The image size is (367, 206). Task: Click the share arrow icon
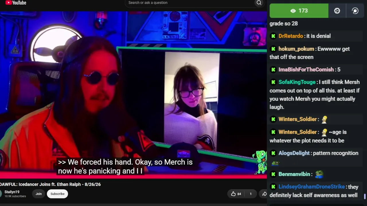(x=264, y=194)
